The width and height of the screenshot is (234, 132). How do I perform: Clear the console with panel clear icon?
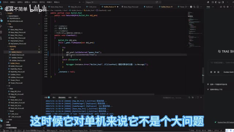coord(193,98)
